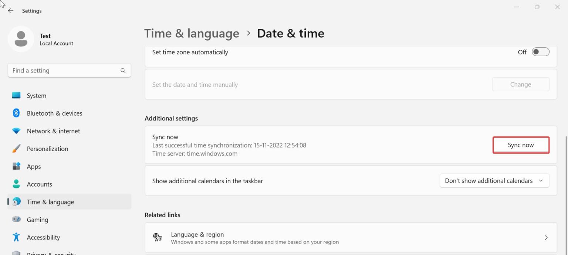Open Accessibility settings

pyautogui.click(x=16, y=237)
